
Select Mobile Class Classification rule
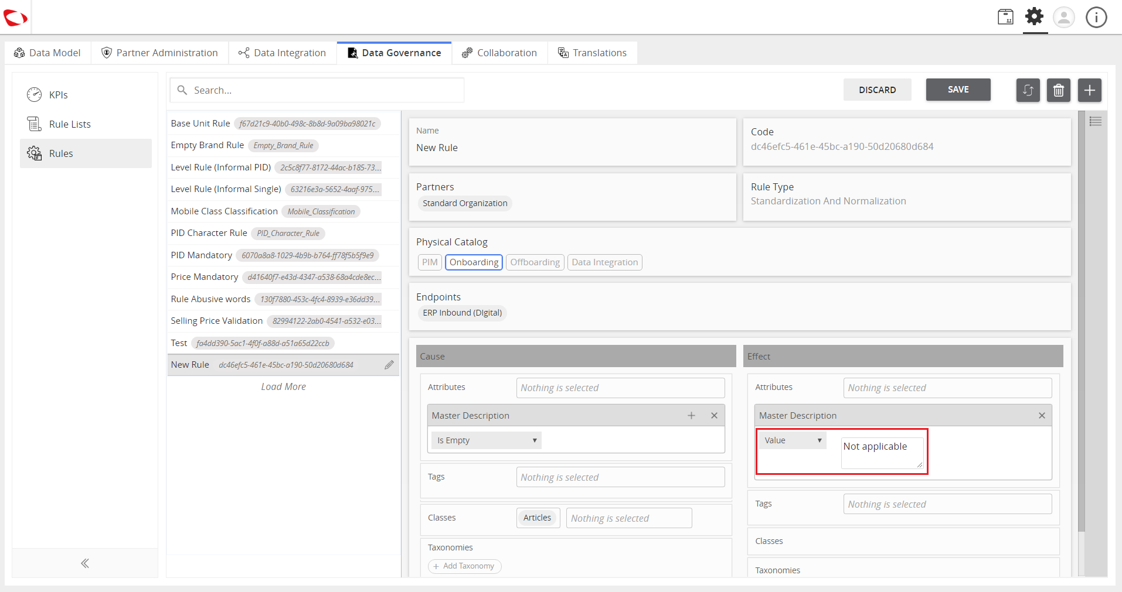[x=283, y=211]
